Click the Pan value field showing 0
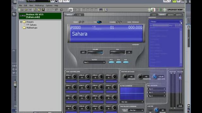 pos(129,52)
